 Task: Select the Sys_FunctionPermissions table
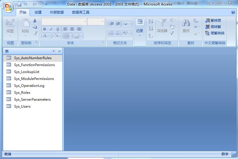click(x=33, y=65)
